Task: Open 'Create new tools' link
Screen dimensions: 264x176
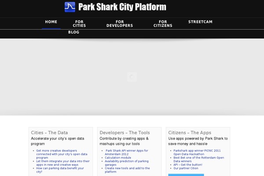Action: [127, 170]
